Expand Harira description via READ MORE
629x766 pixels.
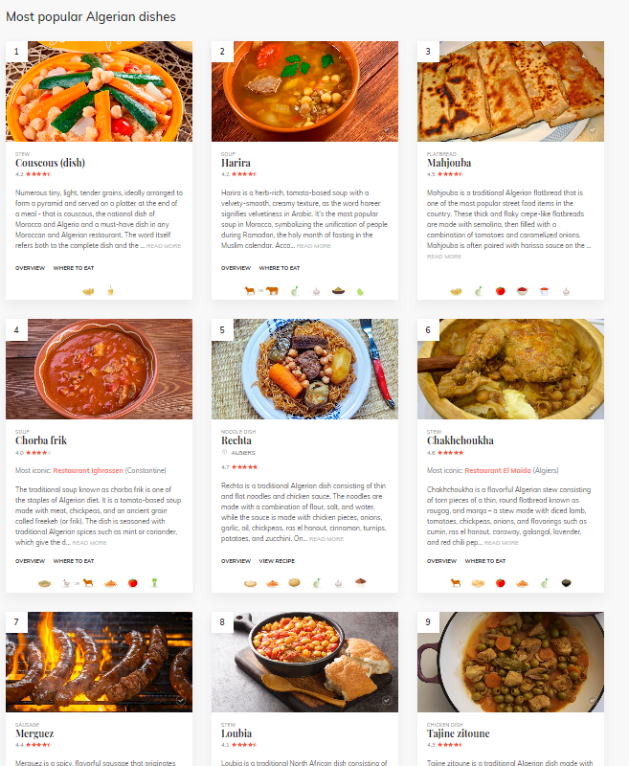coord(313,246)
